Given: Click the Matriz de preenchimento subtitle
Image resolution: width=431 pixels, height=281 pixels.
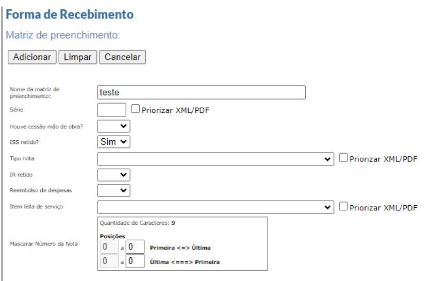Looking at the screenshot, I should (62, 36).
